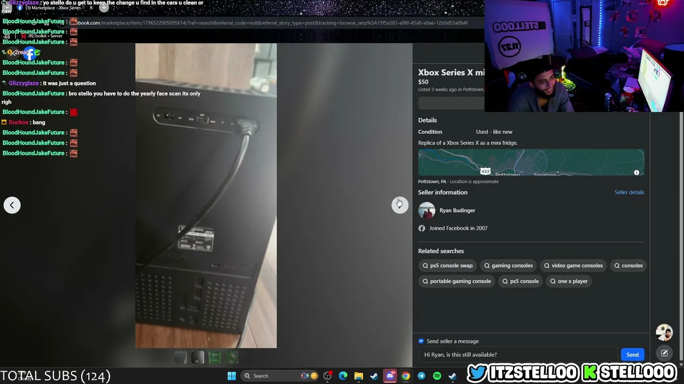Click the Xbox Series X listing photo
Image resolution: width=684 pixels, height=384 pixels.
tap(206, 196)
